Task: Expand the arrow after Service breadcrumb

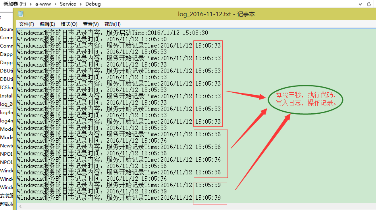Action: point(81,4)
